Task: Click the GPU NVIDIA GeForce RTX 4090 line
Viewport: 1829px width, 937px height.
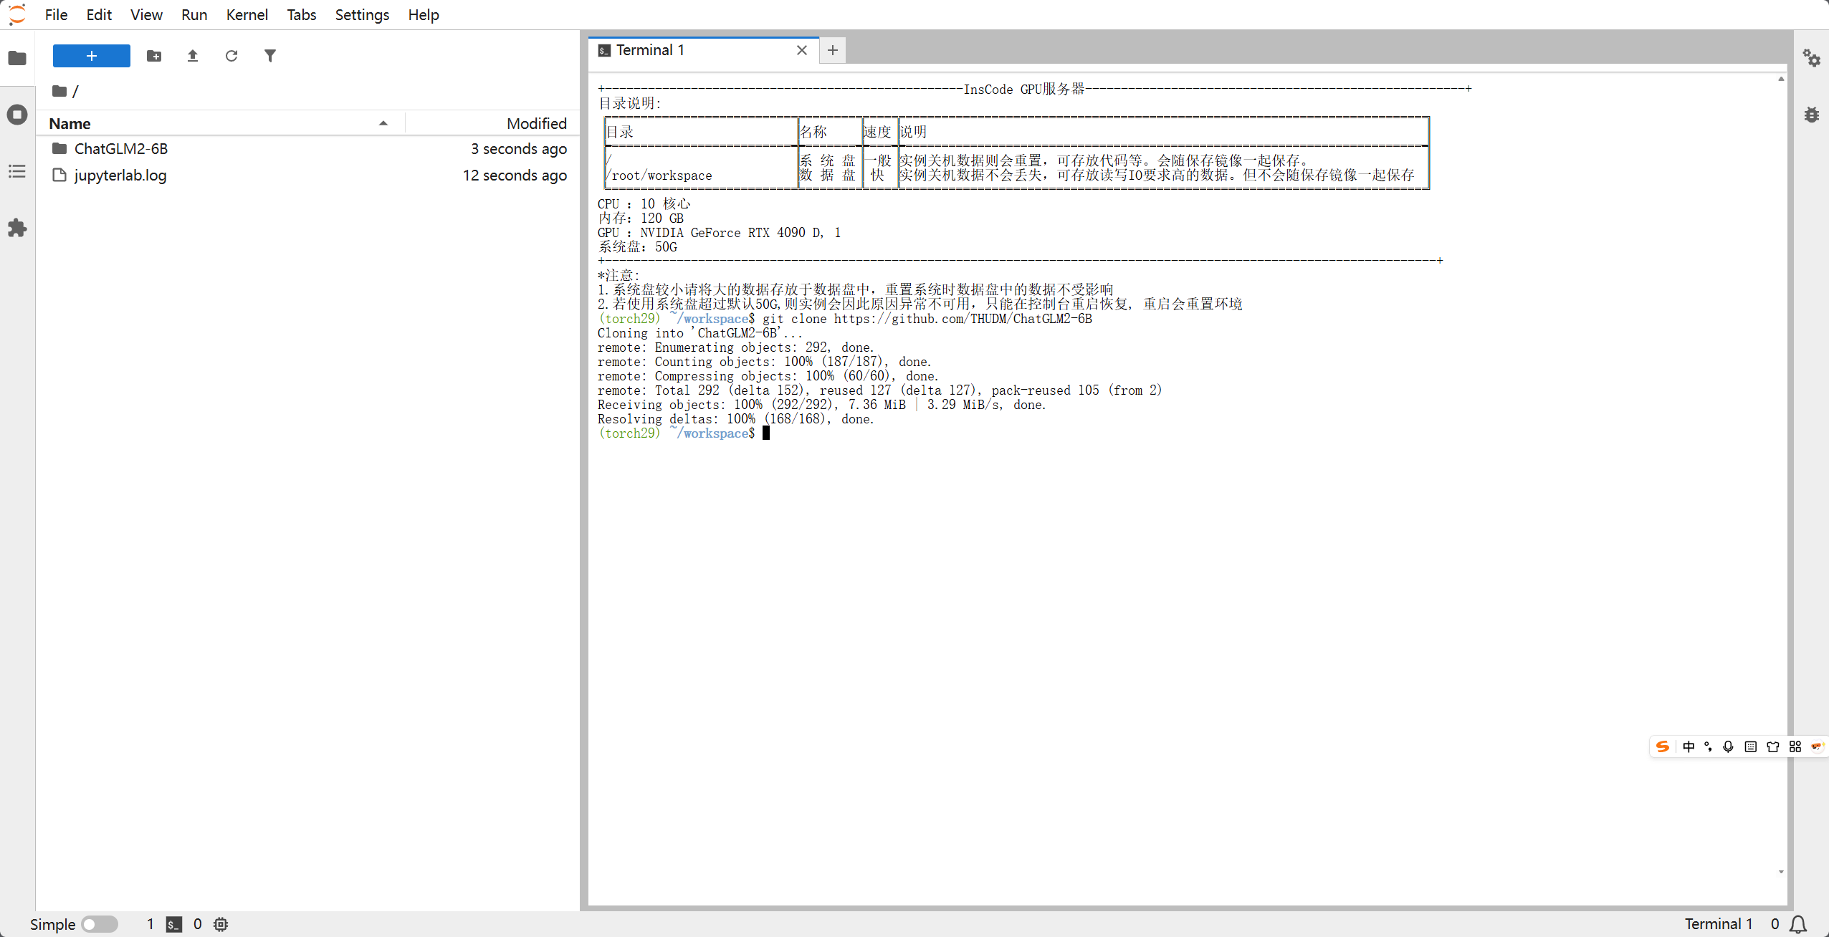Action: click(x=719, y=233)
